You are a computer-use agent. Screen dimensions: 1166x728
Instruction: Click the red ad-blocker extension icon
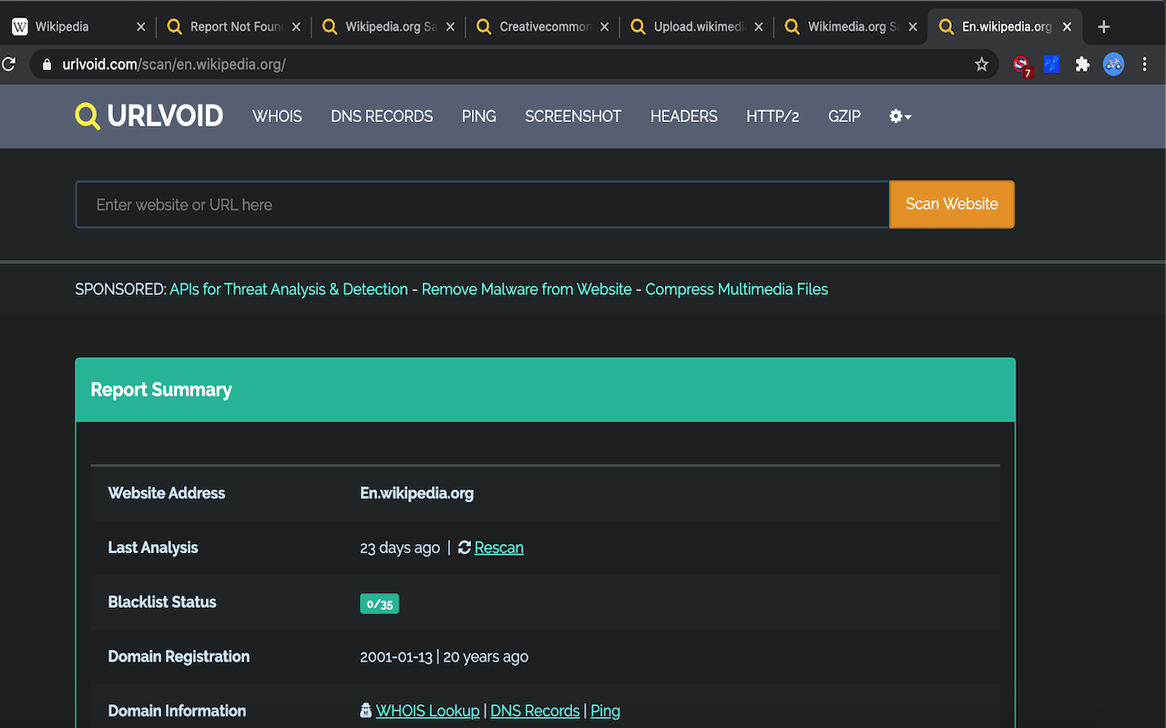tap(1021, 65)
